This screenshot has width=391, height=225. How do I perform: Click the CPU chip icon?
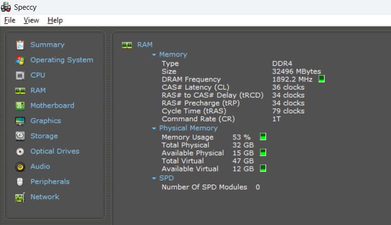(x=20, y=75)
